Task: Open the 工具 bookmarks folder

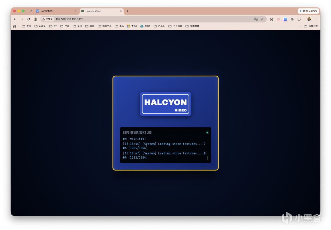Action: (65, 26)
